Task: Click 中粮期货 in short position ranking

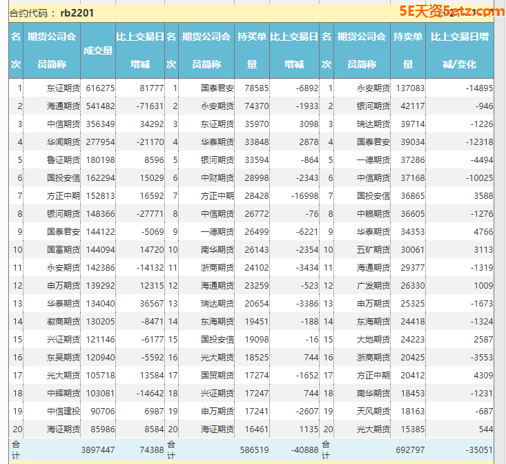Action: click(373, 214)
